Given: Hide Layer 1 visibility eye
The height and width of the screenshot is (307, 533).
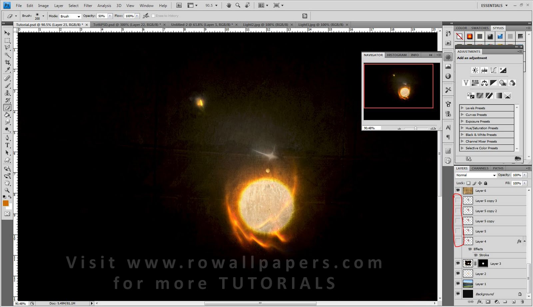Looking at the screenshot, I should 458,284.
